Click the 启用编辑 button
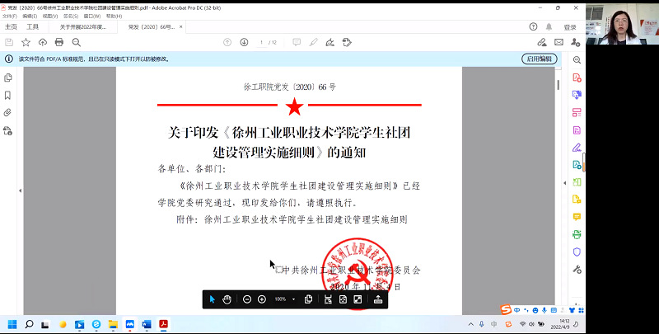Viewport: 659px width, 334px height. [539, 59]
